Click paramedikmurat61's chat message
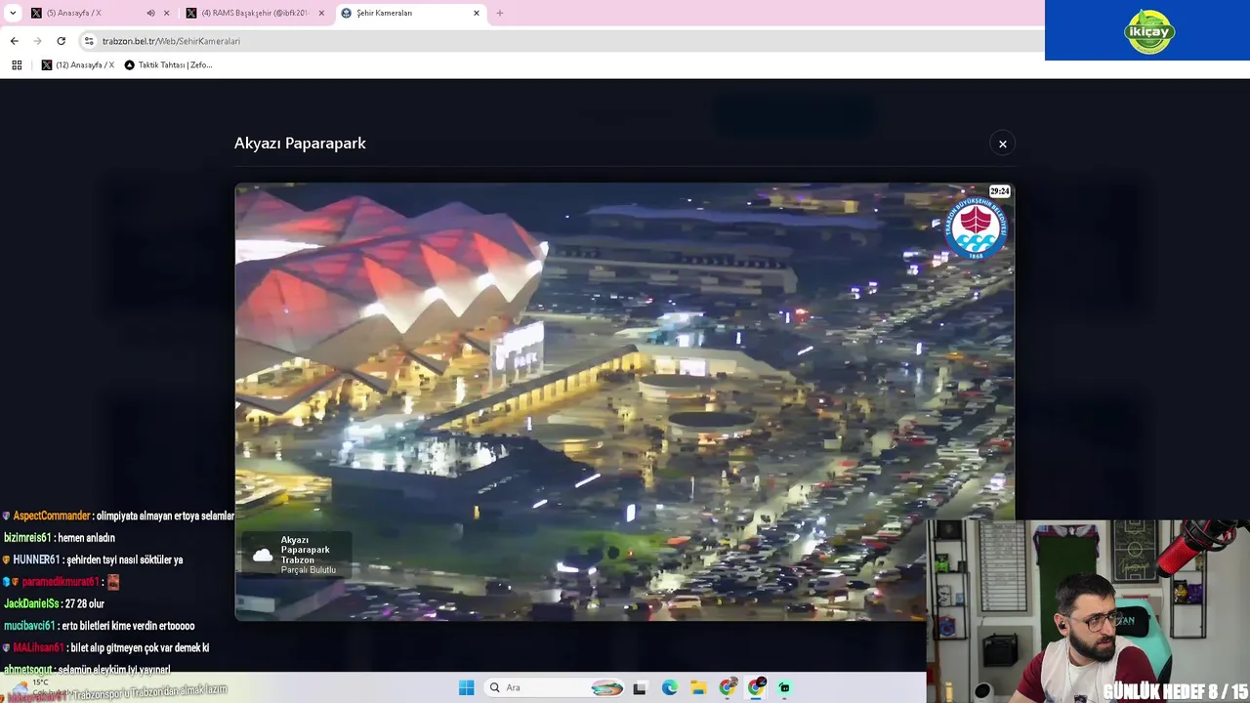Screen dimensions: 1250x703 [x=62, y=582]
